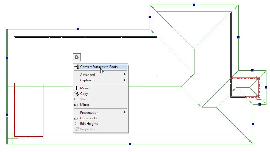Click the gear settings button above the menu
Image resolution: width=270 pixels, height=152 pixels.
77,57
